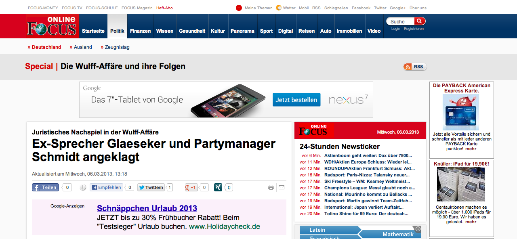Click red plus icon for Meine Themen
This screenshot has height=239, width=517.
[x=239, y=8]
